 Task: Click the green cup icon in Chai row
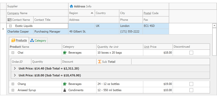click(x=65, y=53)
